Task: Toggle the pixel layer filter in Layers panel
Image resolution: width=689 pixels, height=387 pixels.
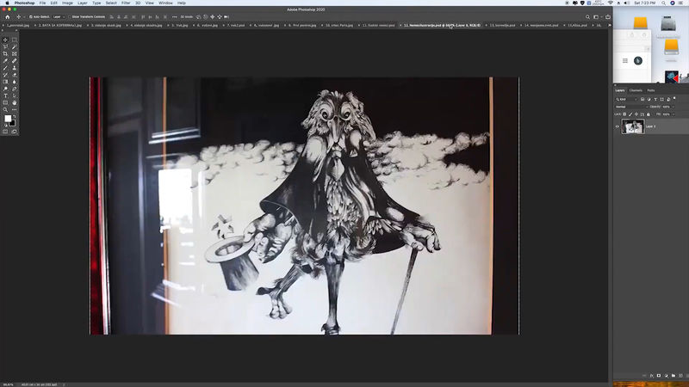Action: click(642, 99)
